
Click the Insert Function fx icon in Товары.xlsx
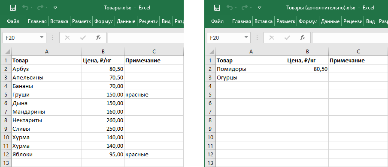(x=98, y=38)
